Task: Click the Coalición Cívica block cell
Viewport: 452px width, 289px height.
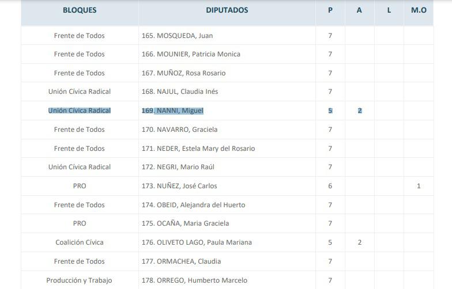Action: [80, 242]
